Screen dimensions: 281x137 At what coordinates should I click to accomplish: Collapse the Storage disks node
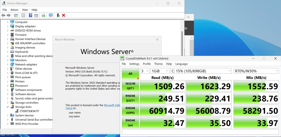pos(8,107)
